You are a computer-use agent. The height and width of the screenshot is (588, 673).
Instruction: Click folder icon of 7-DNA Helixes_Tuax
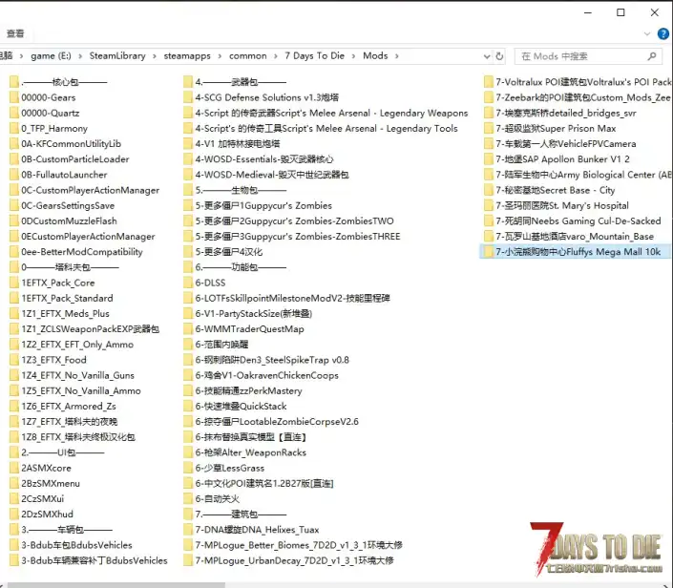click(188, 530)
